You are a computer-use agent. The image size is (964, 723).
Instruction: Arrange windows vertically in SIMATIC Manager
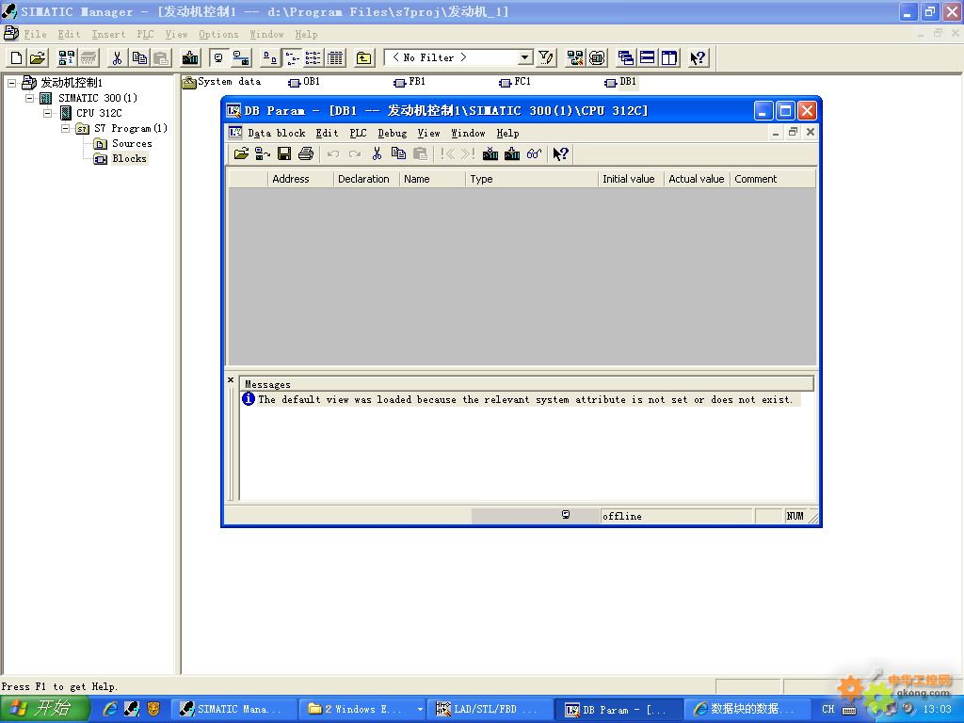coord(669,57)
